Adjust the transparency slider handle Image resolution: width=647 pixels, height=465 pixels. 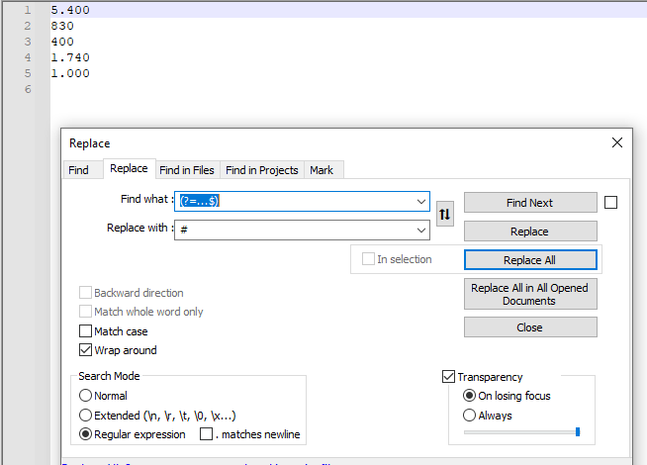click(578, 432)
